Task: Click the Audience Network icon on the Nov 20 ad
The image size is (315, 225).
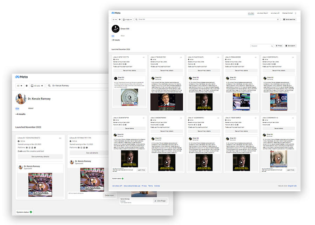Action: click(x=32, y=148)
